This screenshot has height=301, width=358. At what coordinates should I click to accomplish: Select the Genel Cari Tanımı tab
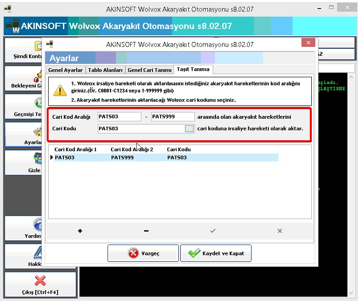150,70
